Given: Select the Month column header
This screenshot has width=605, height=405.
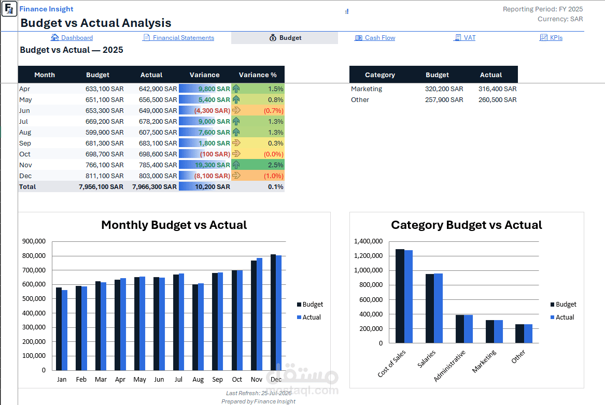Looking at the screenshot, I should click(x=45, y=75).
